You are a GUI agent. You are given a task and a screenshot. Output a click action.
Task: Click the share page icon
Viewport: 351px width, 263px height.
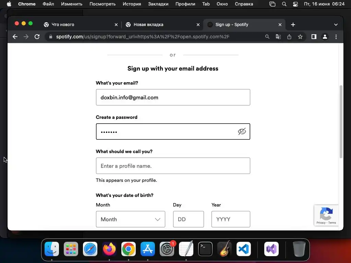289,37
